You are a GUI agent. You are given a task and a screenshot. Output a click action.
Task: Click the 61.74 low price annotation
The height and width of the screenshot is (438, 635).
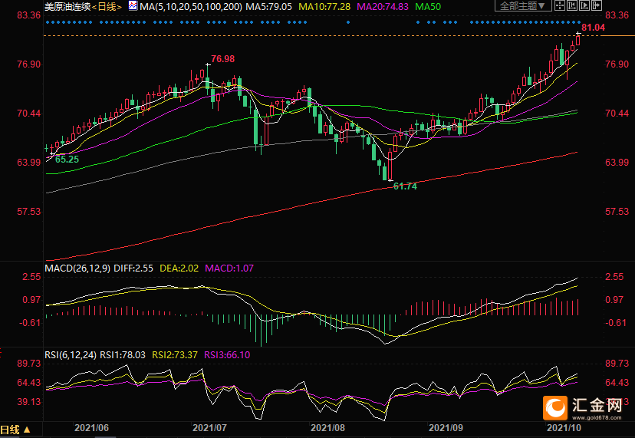[404, 186]
